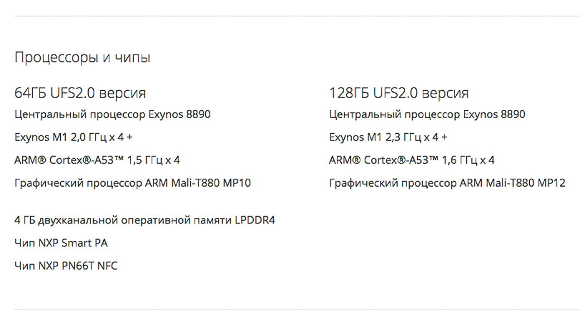This screenshot has width=580, height=326.
Task: Click the 'Exynos M1 2,0 ГГц x 4 +' line
Action: pyautogui.click(x=74, y=138)
